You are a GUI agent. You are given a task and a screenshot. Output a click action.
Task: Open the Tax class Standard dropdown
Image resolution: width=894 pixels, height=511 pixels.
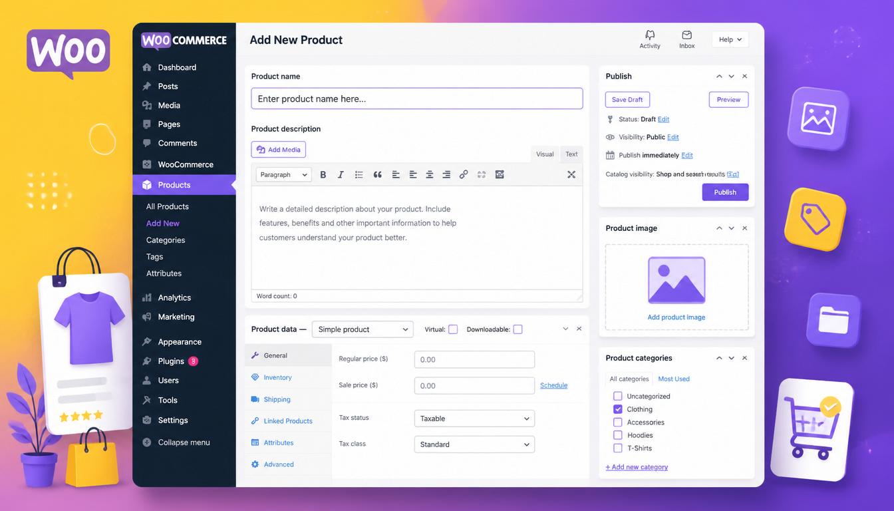click(474, 444)
